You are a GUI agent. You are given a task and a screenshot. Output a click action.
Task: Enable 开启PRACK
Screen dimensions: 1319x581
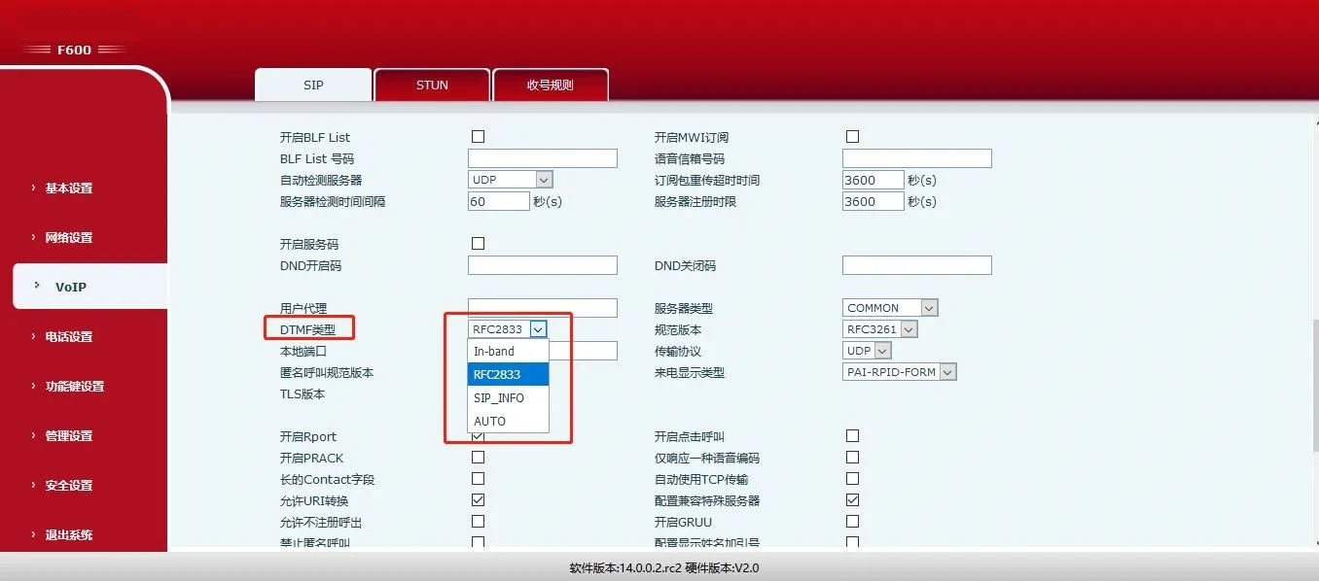[x=478, y=457]
